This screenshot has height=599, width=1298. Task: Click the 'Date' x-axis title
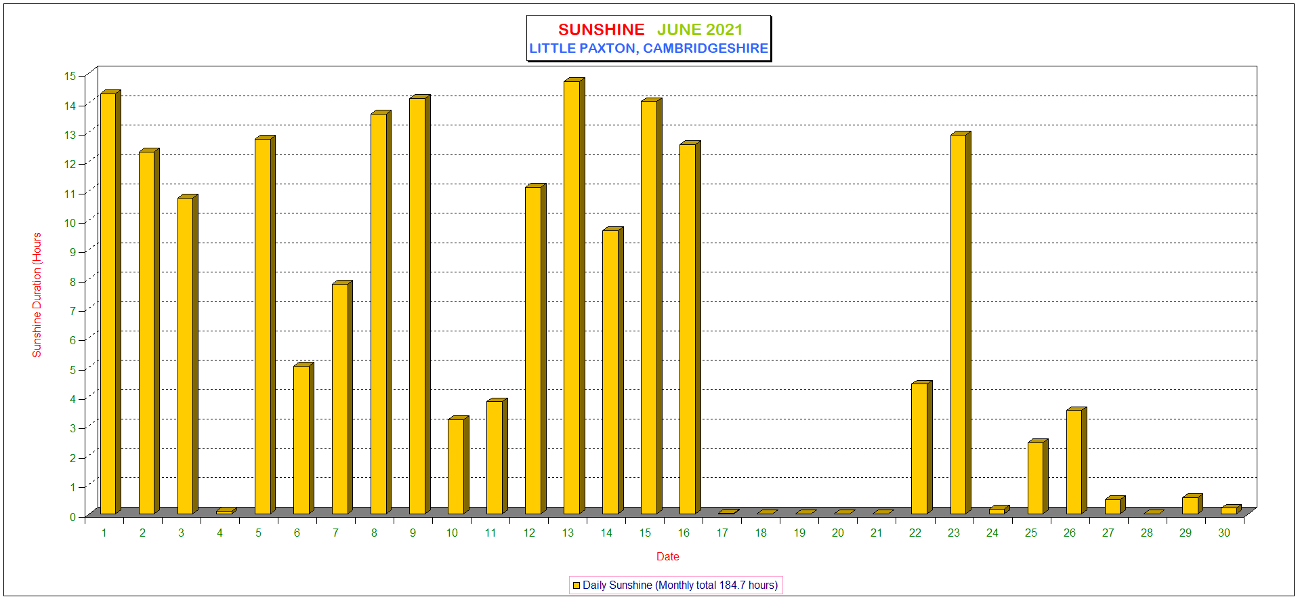click(x=667, y=556)
